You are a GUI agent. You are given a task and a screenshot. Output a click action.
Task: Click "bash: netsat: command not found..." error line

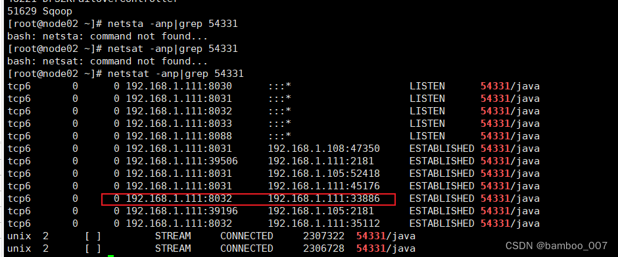tap(108, 61)
